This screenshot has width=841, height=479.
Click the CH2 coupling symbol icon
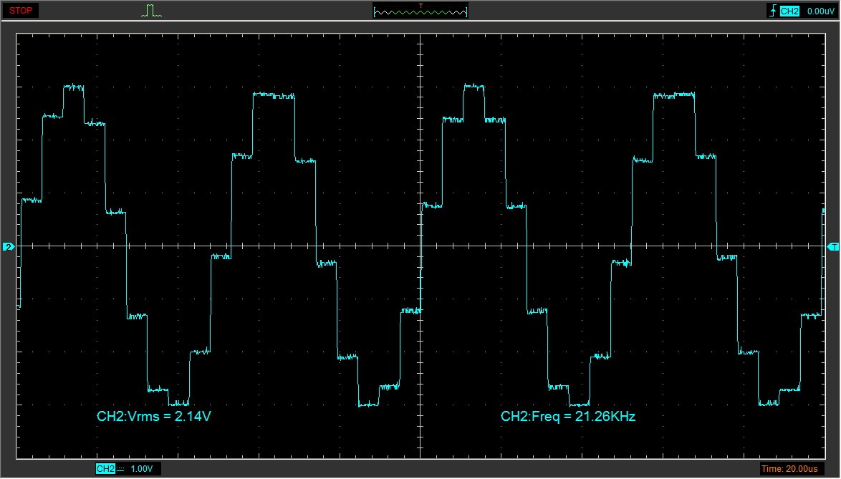coord(120,469)
